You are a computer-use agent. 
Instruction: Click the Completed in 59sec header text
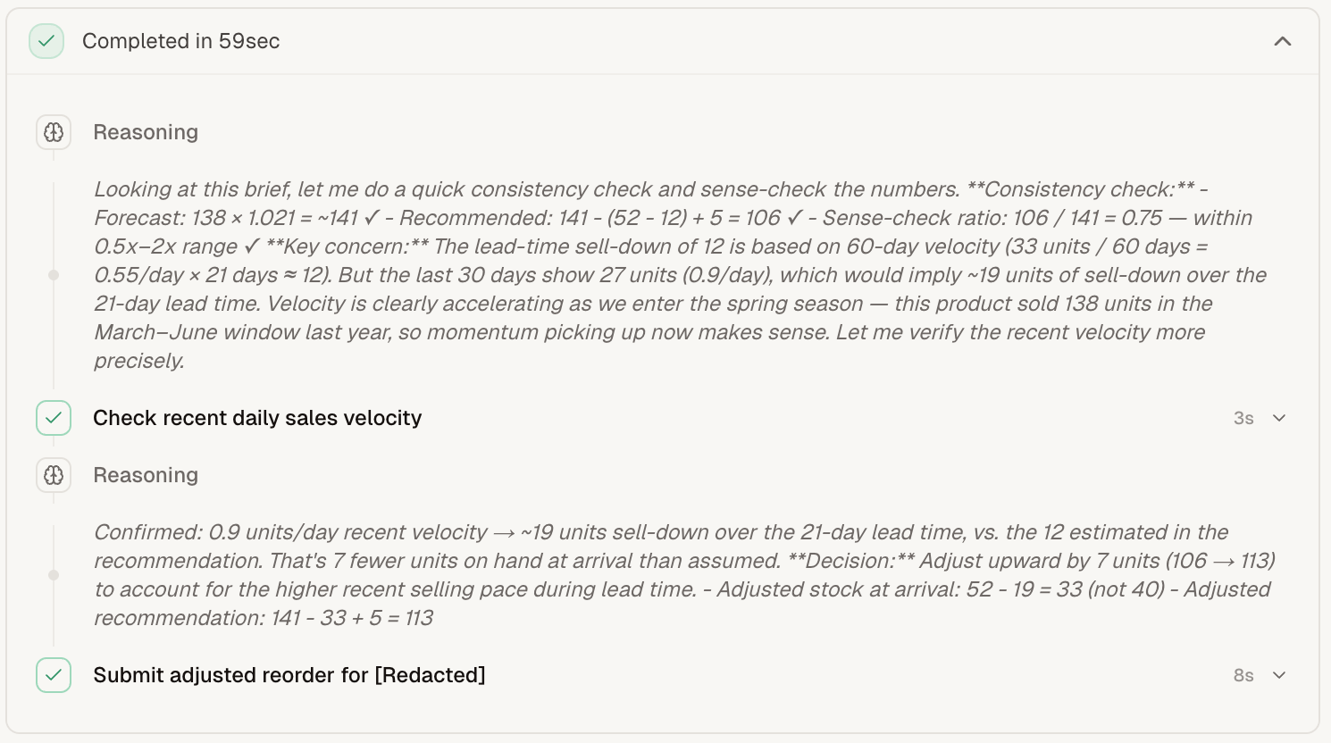coord(180,41)
